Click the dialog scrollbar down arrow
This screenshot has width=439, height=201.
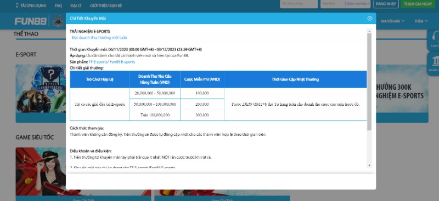(x=369, y=165)
